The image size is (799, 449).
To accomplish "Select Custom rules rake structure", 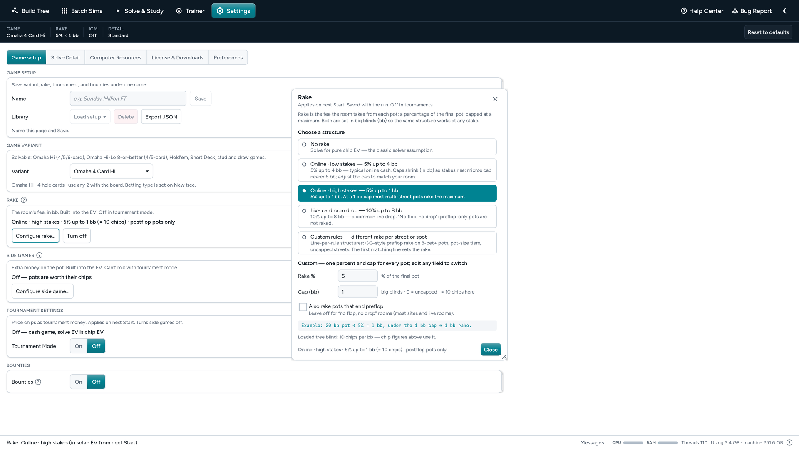I will (397, 243).
